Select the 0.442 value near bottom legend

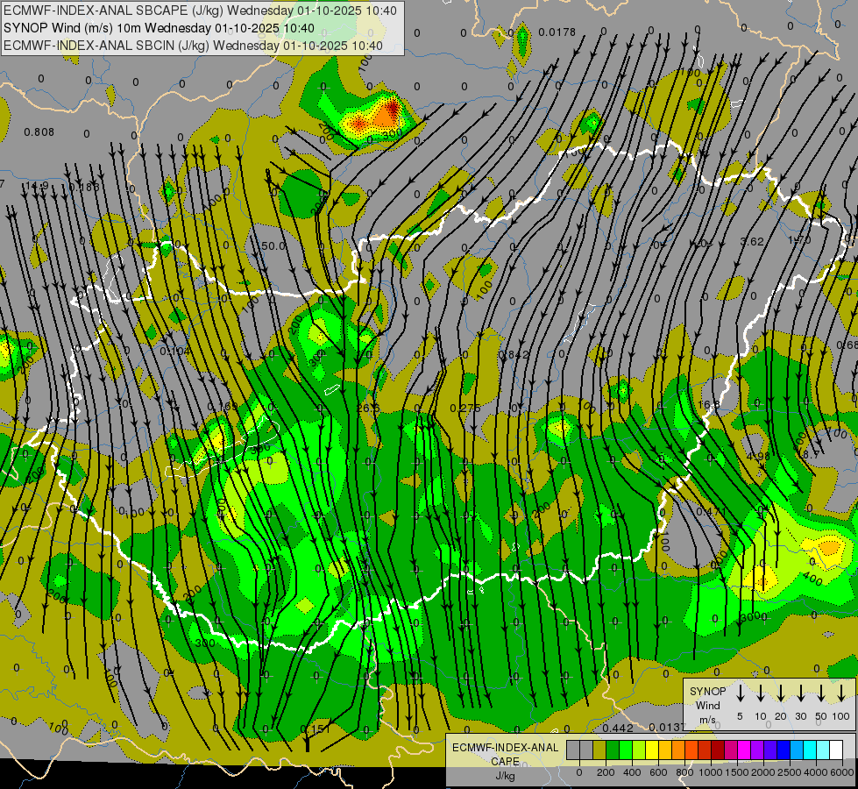coord(618,728)
